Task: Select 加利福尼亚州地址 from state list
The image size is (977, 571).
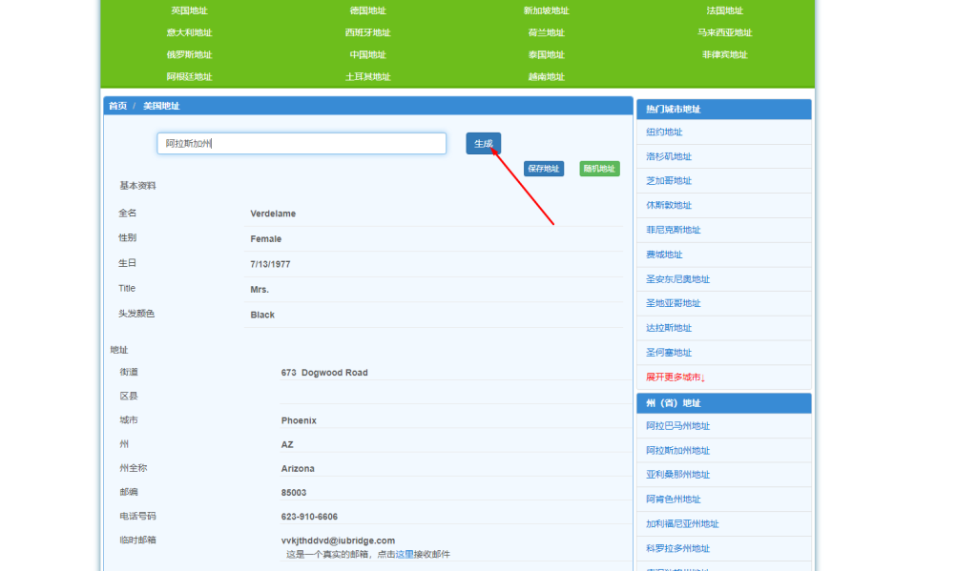Action: 682,523
